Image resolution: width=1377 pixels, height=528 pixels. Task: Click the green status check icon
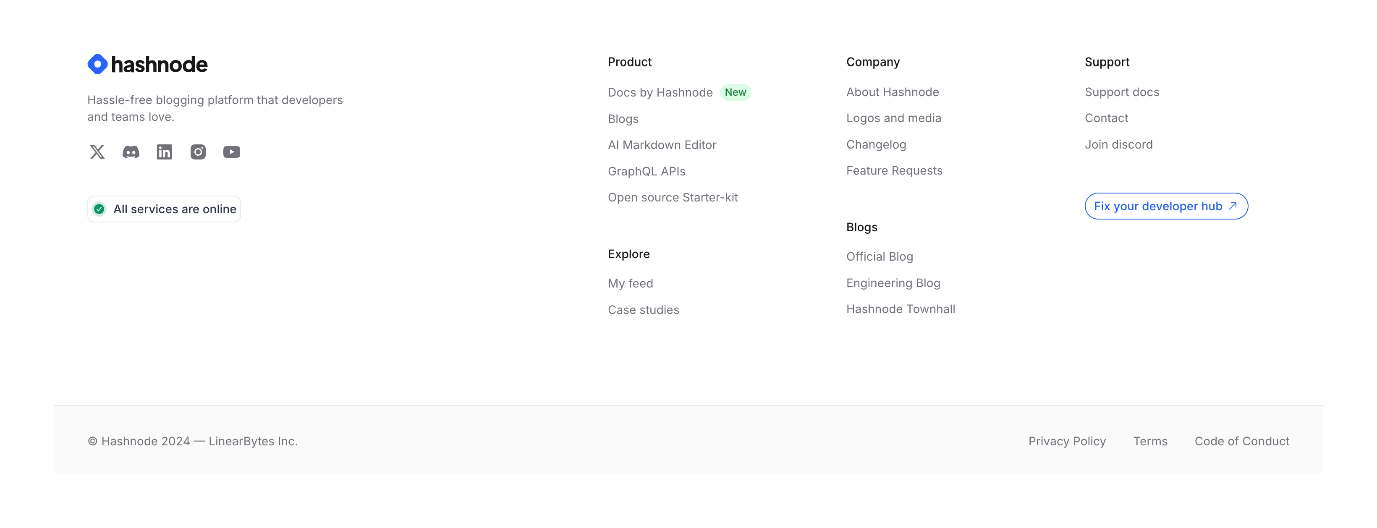pyautogui.click(x=99, y=209)
